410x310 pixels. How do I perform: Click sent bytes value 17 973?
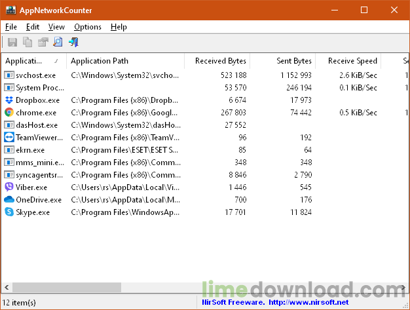(301, 100)
